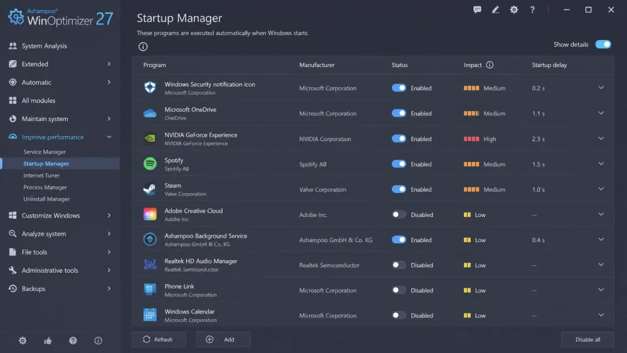
Task: Click the Phone Link program icon
Action: (x=150, y=290)
